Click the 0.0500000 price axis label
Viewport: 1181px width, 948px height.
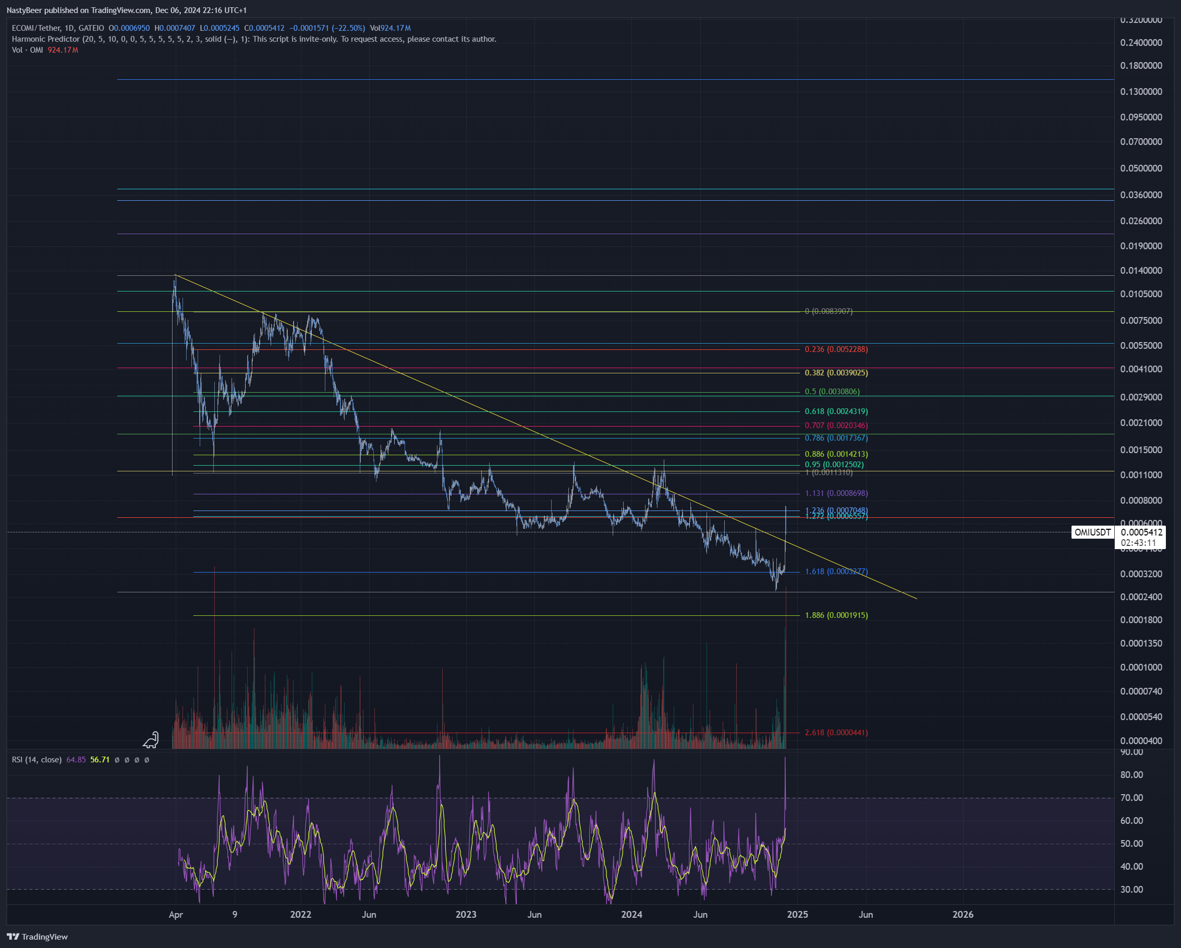point(1141,168)
